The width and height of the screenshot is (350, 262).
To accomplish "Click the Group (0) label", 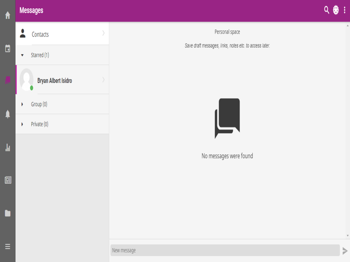I will [x=39, y=104].
